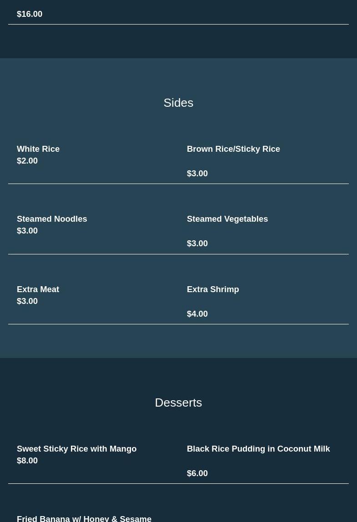Choose the Steamed Noodles menu item
The height and width of the screenshot is (522, 357).
coord(52,219)
